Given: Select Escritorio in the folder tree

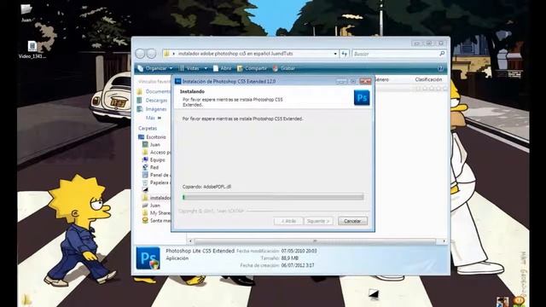Looking at the screenshot, I should coord(156,136).
